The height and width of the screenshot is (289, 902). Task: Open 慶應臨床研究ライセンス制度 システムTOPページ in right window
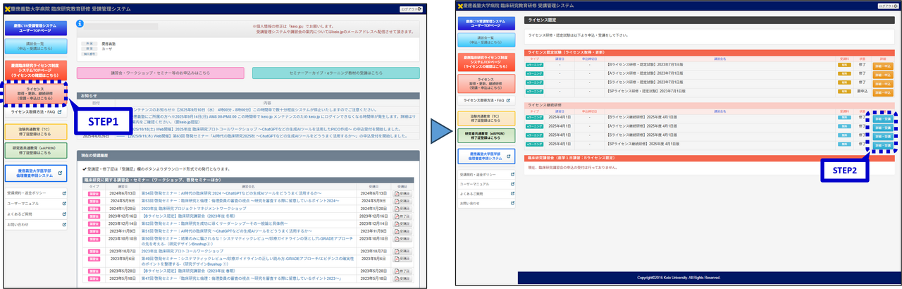[x=486, y=61]
